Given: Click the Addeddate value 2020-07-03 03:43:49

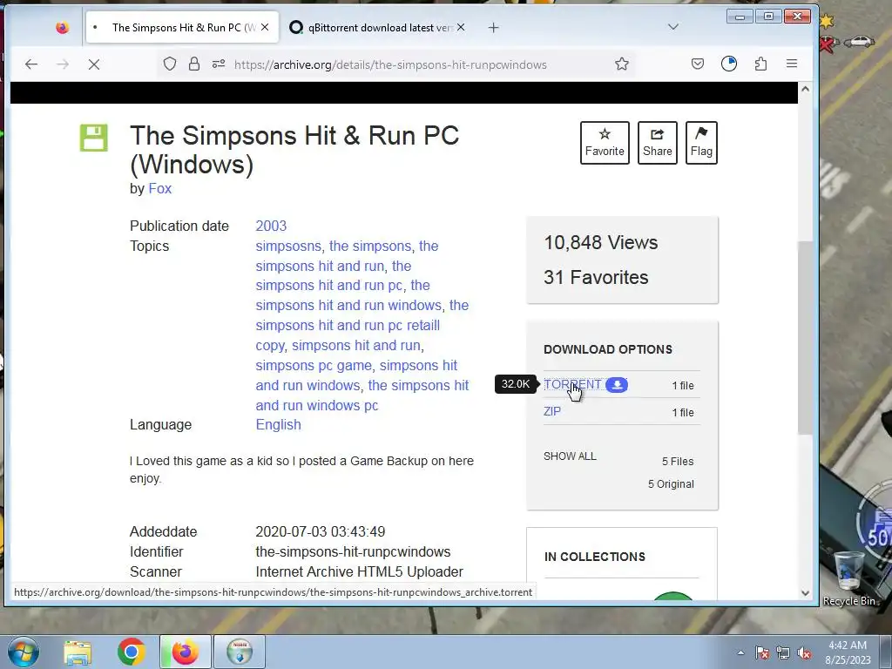Looking at the screenshot, I should pos(320,531).
